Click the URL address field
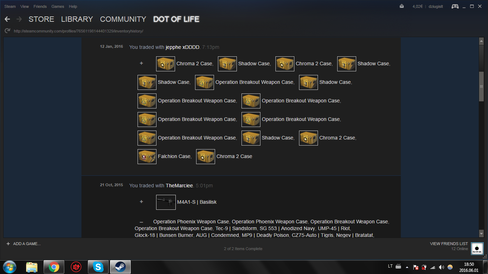Viewport: 488px width, 274px height. (x=79, y=31)
